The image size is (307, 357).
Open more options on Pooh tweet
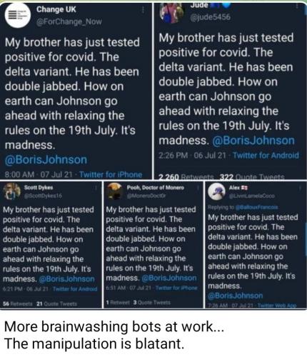[x=198, y=188]
